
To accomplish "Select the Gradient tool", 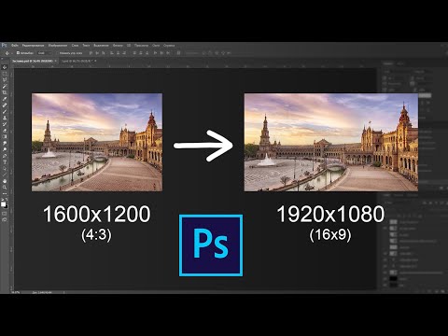I will pos(5,136).
